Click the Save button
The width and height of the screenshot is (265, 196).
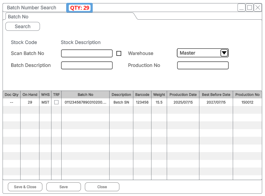coord(64,187)
